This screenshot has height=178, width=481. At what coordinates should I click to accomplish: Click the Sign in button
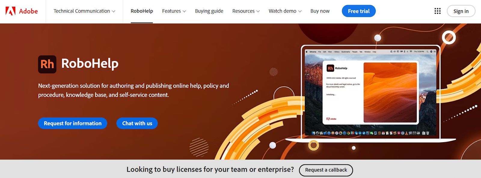461,11
